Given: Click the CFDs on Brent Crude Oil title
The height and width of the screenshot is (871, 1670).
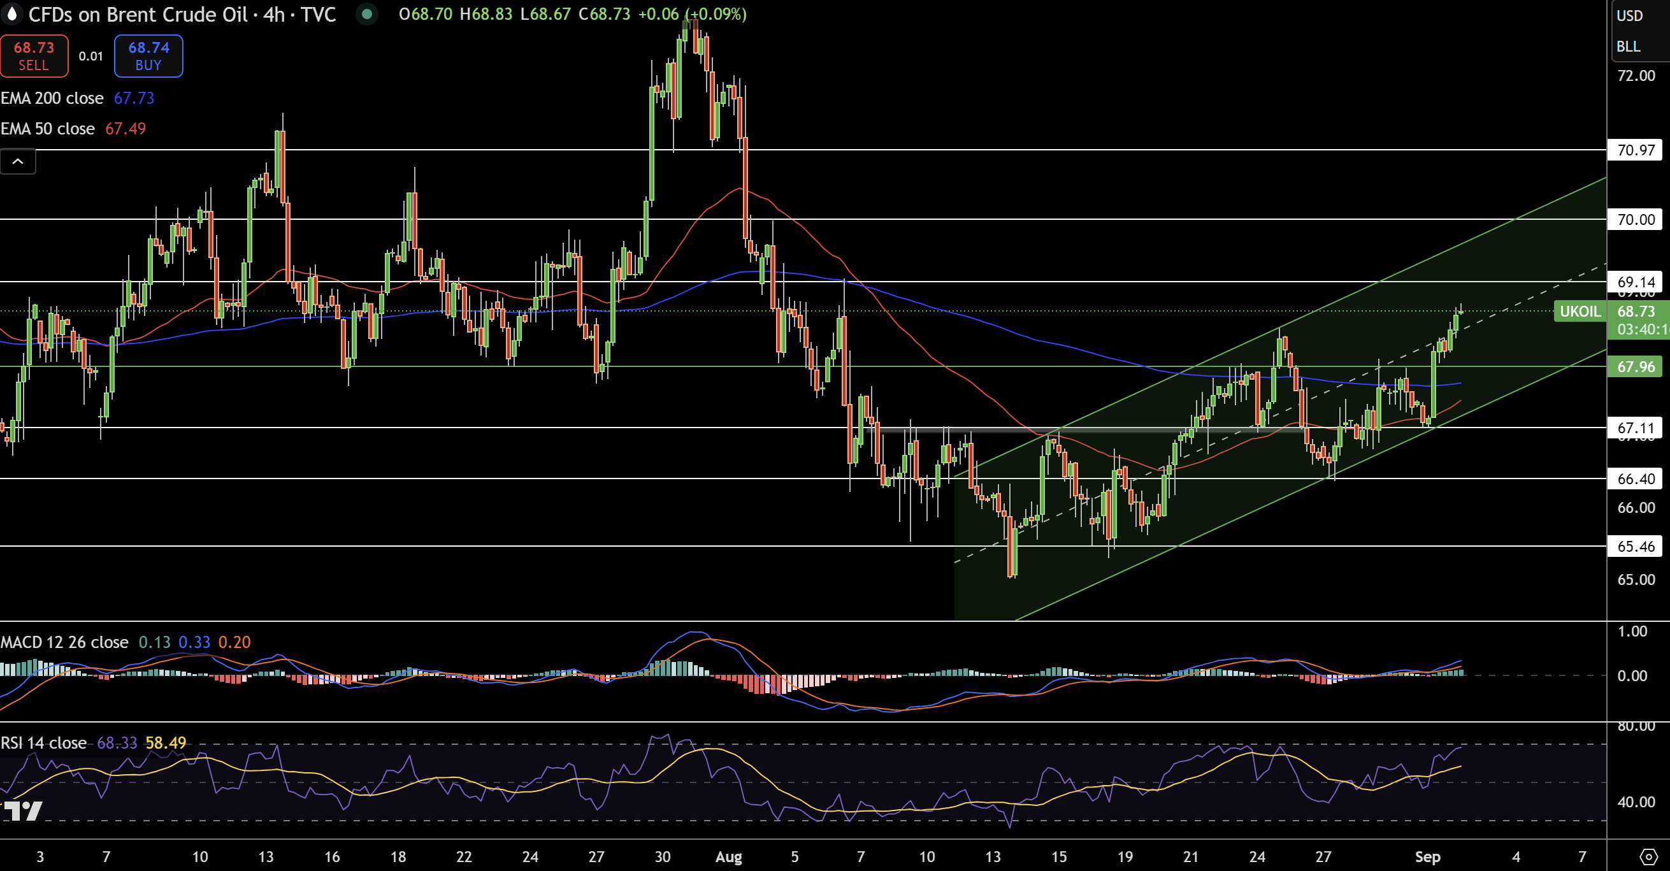Looking at the screenshot, I should pyautogui.click(x=138, y=14).
